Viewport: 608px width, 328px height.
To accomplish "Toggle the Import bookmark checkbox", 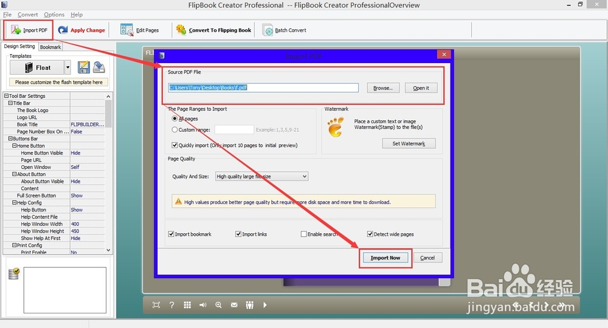I will [171, 234].
